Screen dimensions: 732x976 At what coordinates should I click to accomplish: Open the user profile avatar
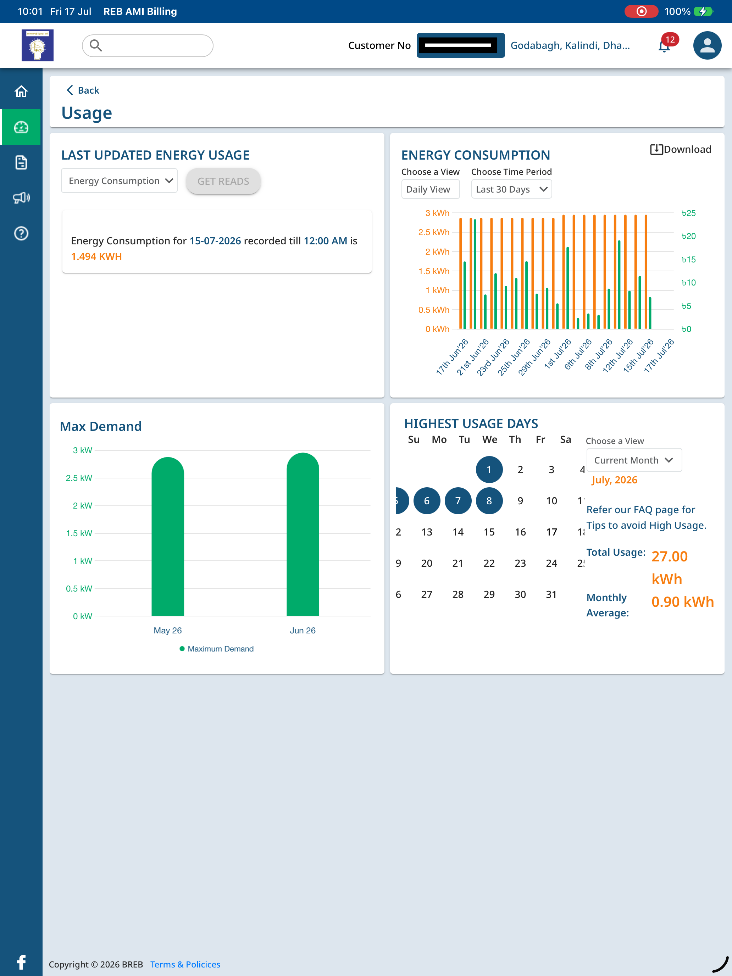click(707, 45)
